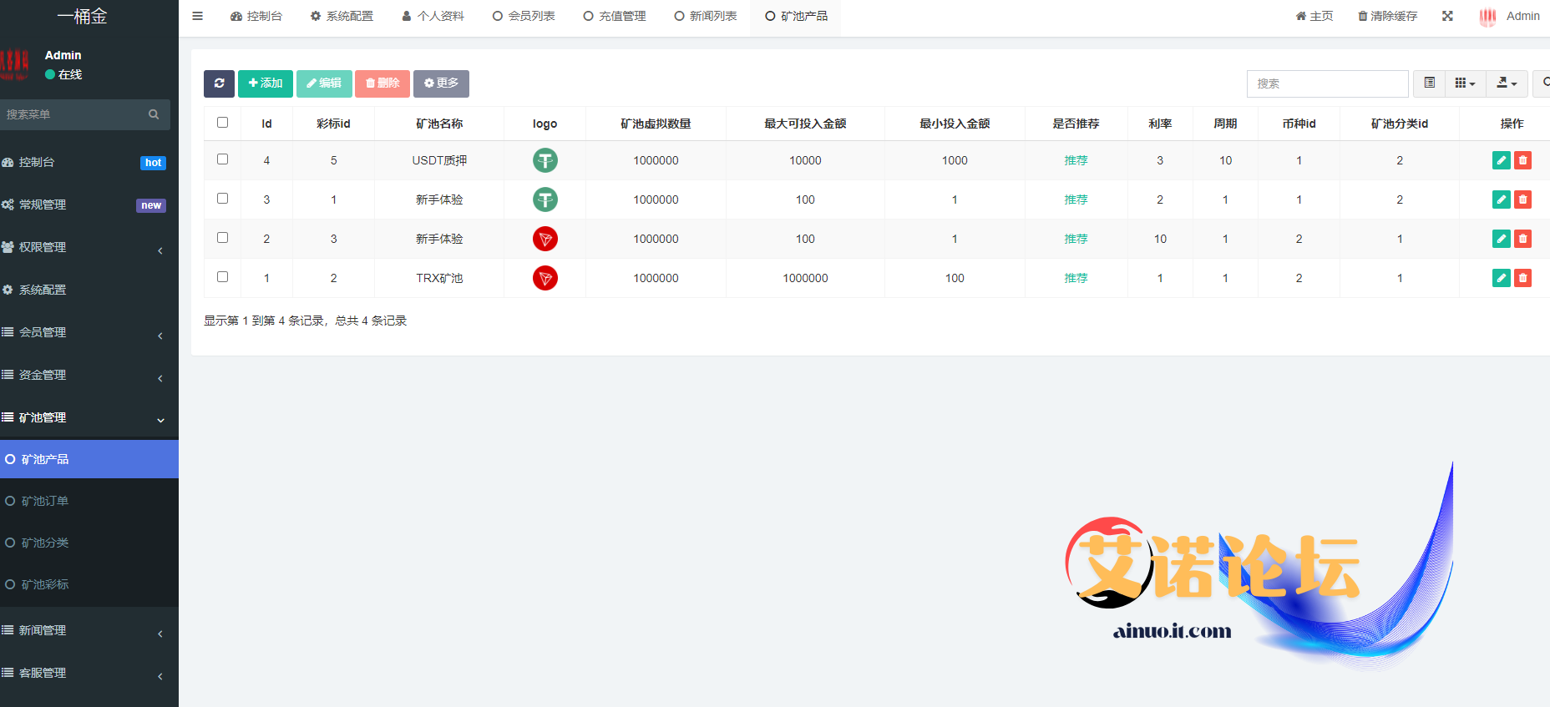Image resolution: width=1550 pixels, height=707 pixels.
Task: Expand 新闻管理 sidebar menu
Action: 89,630
